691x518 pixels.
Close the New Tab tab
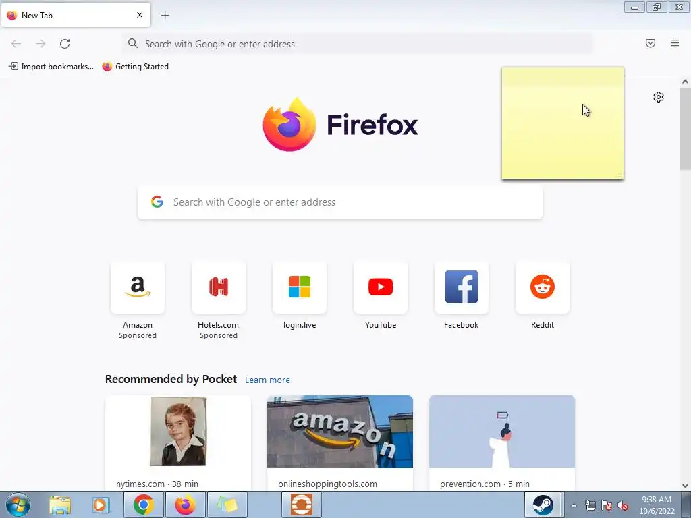(140, 15)
